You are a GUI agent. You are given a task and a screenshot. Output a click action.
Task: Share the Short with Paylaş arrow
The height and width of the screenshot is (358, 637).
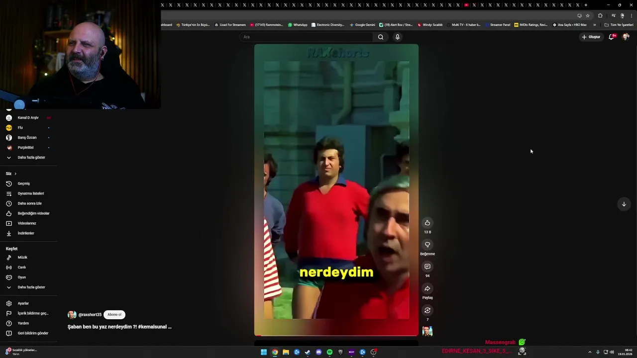427,288
